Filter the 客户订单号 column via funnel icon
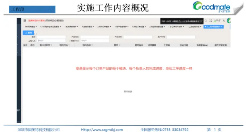The width and height of the screenshot is (246, 132). (x=51, y=45)
